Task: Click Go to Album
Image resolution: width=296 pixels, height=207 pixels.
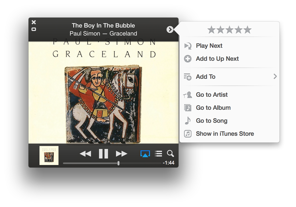Action: pyautogui.click(x=213, y=107)
